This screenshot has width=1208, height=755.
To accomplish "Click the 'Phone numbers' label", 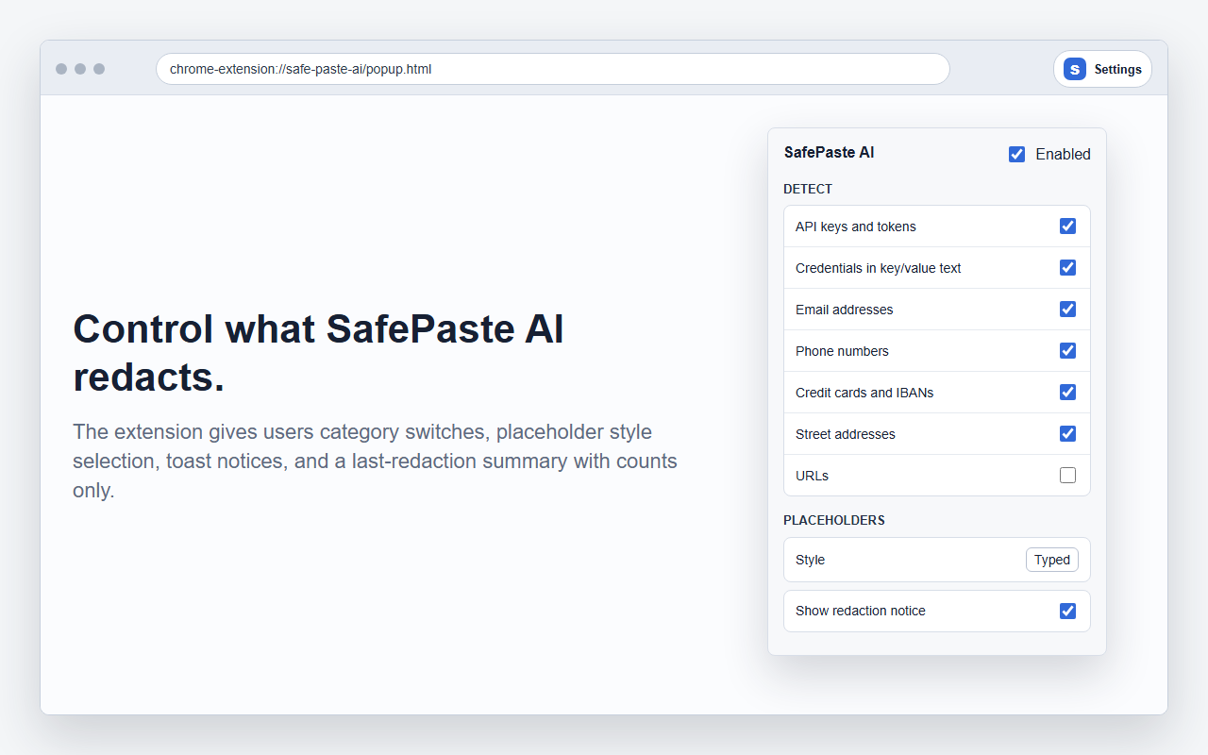I will (x=842, y=351).
